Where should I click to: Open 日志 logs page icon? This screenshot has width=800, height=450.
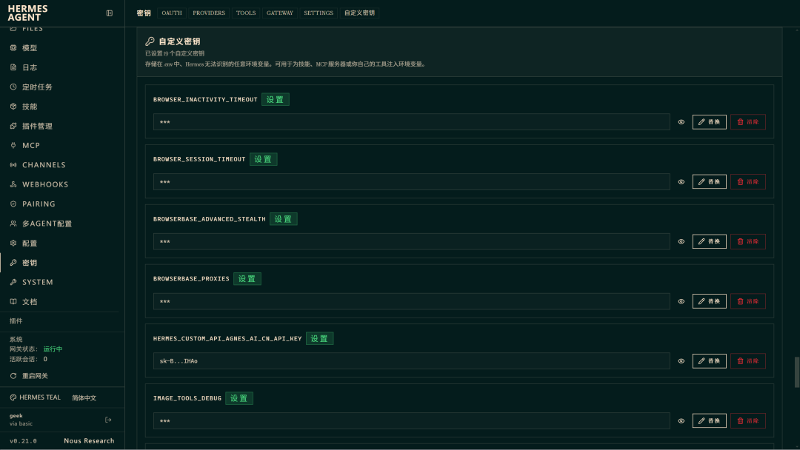[x=13, y=67]
